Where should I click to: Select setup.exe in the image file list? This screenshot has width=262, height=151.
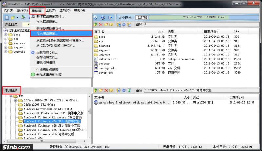point(105,72)
